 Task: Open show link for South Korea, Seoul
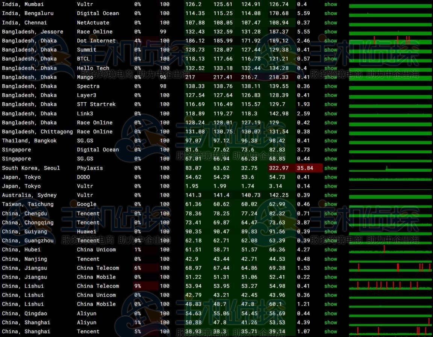[x=330, y=168]
